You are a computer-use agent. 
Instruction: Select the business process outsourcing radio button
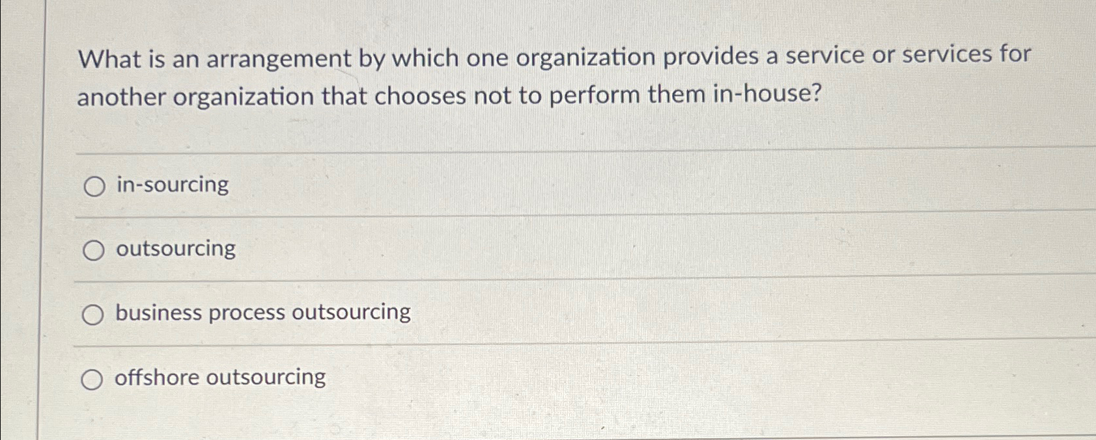click(x=94, y=314)
